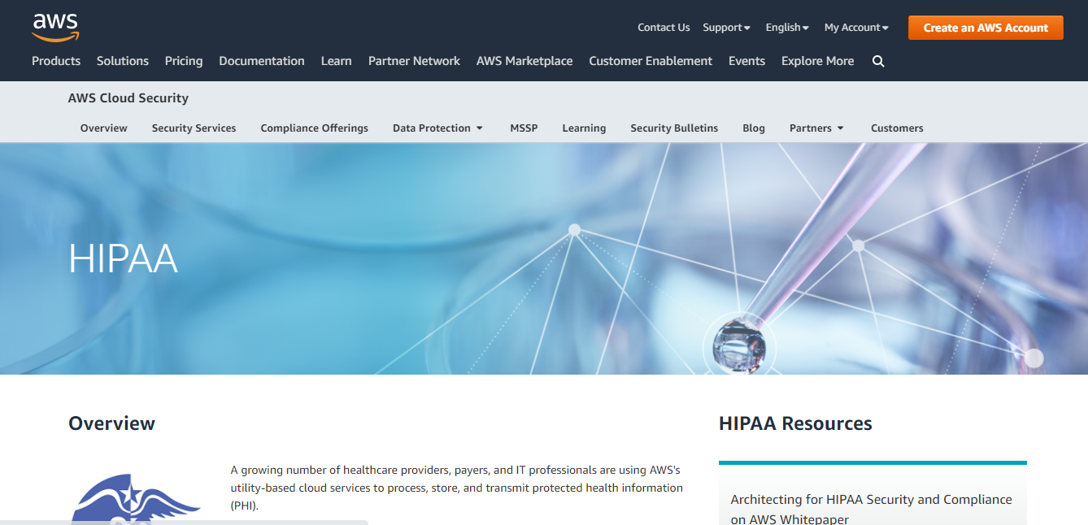Open the MSSP tab
Viewport: 1088px width, 525px height.
(524, 128)
